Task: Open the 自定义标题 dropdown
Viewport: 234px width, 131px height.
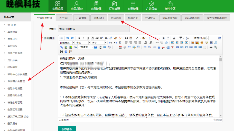Action: [x=201, y=38]
